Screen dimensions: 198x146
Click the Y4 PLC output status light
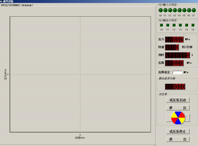[187, 25]
